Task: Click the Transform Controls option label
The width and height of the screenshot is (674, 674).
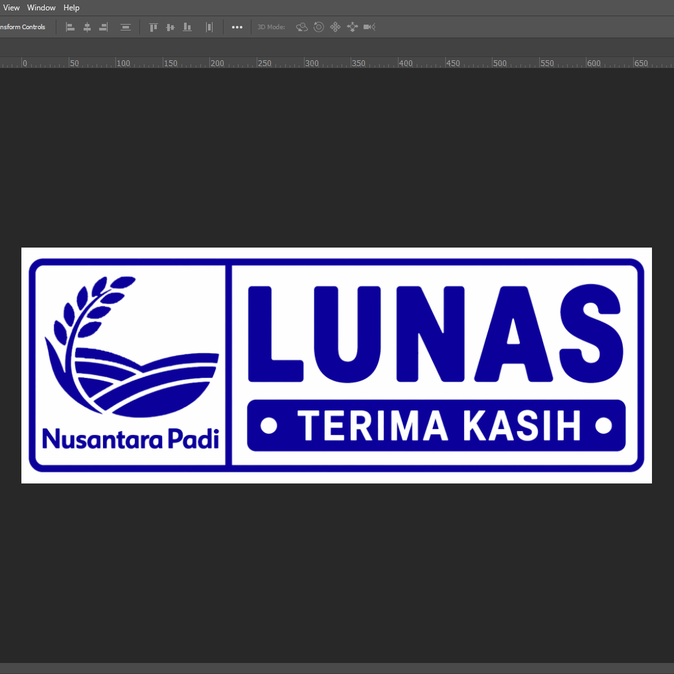Action: point(22,27)
